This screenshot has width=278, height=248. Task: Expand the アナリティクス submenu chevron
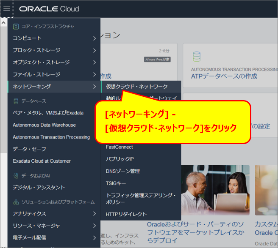click(x=95, y=213)
